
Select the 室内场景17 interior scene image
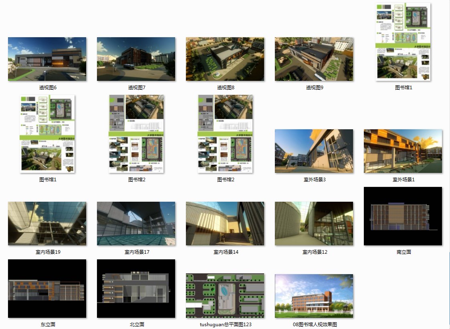136,223
